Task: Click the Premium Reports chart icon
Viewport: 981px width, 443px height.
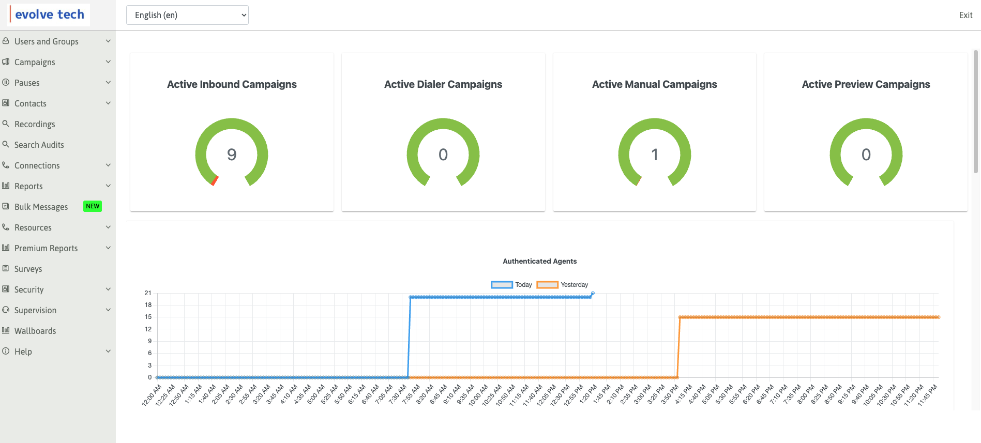Action: point(6,248)
